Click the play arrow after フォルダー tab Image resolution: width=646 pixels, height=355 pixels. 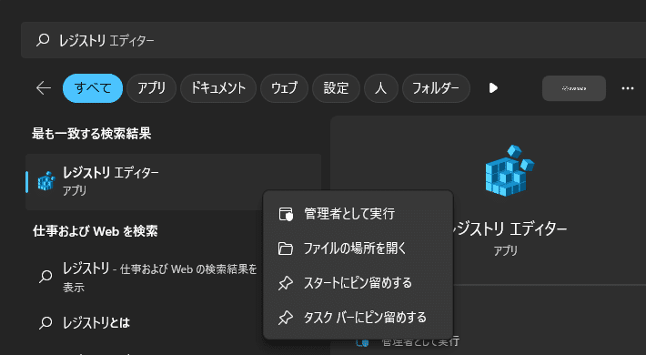coord(493,87)
